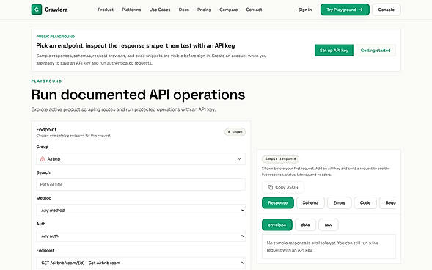Switch response view to data
Image resolution: width=432 pixels, height=270 pixels.
coord(305,225)
